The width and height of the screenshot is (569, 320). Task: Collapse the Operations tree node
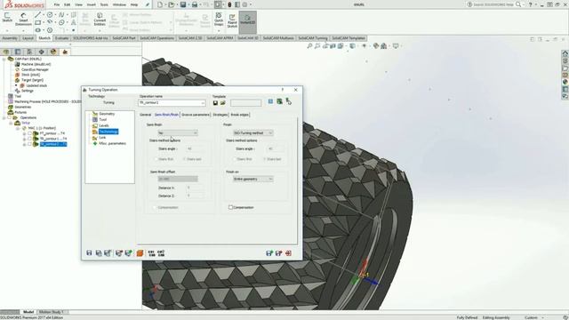tap(4, 117)
